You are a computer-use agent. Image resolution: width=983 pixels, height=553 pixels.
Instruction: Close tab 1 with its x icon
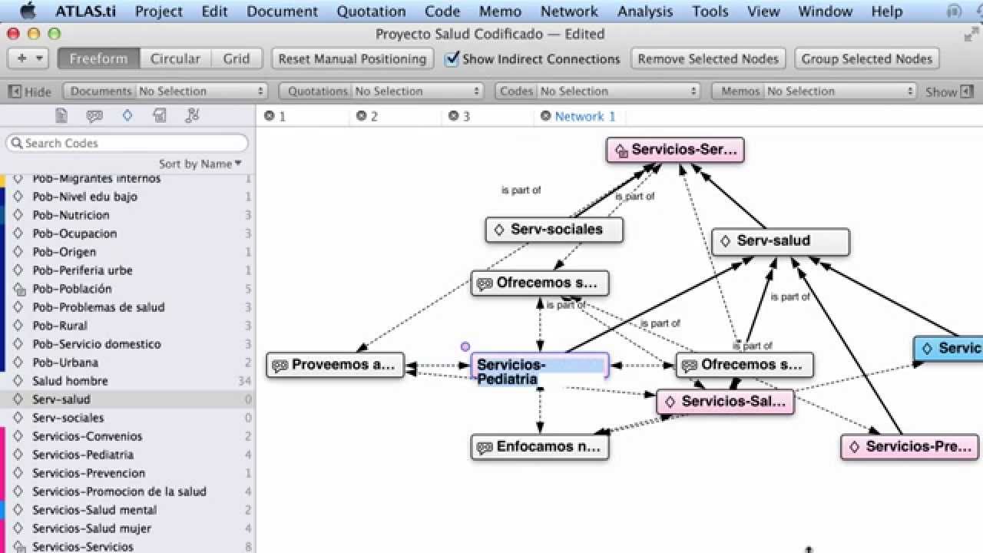coord(269,116)
